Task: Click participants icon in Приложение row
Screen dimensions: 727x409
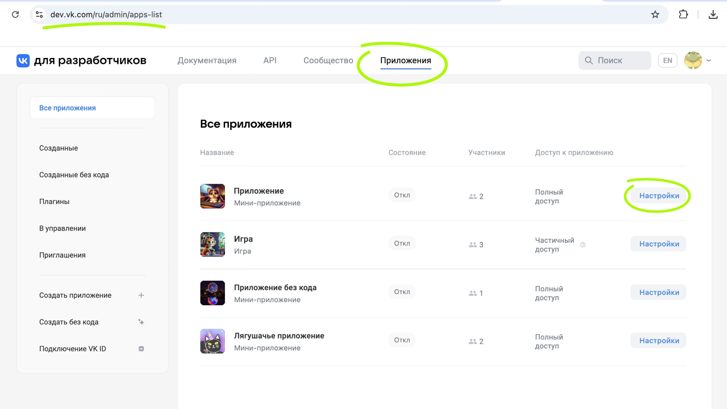Action: pos(473,197)
